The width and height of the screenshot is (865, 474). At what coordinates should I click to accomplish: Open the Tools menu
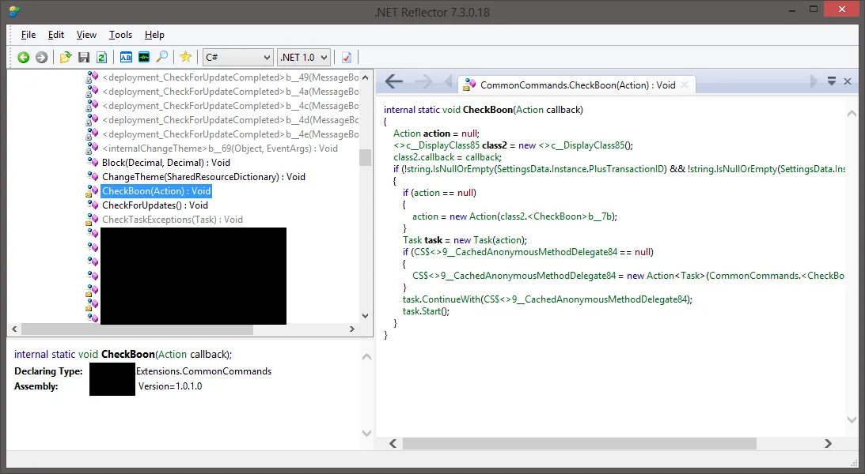click(x=120, y=35)
